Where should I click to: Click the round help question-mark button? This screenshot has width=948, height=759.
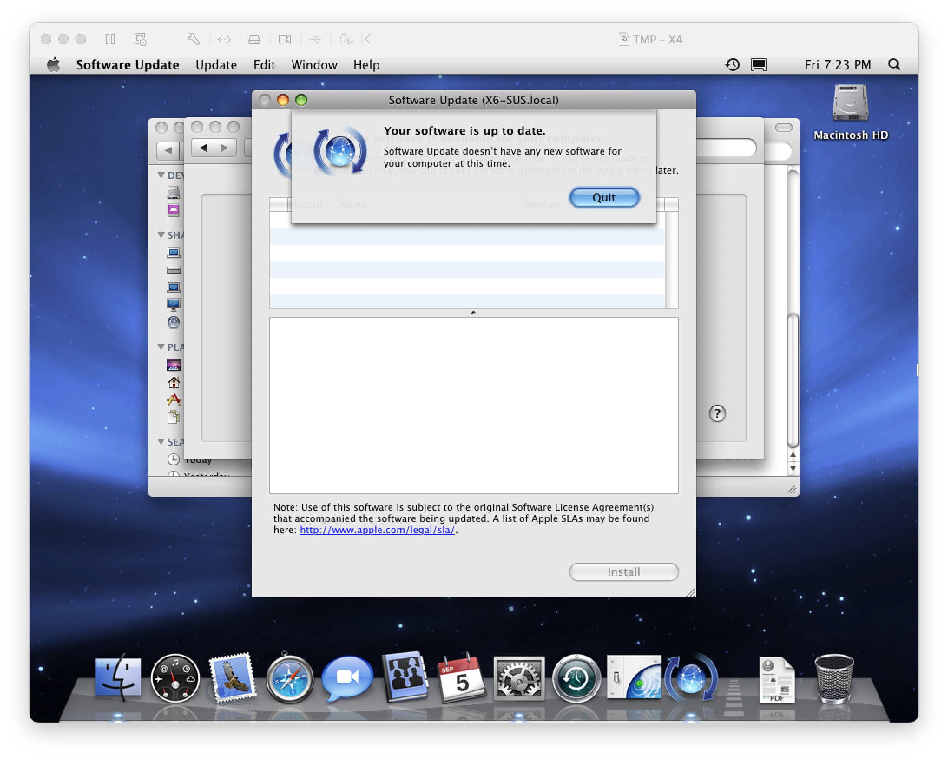pos(717,413)
